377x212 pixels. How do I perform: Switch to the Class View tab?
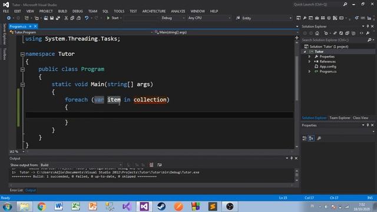tap(361, 118)
